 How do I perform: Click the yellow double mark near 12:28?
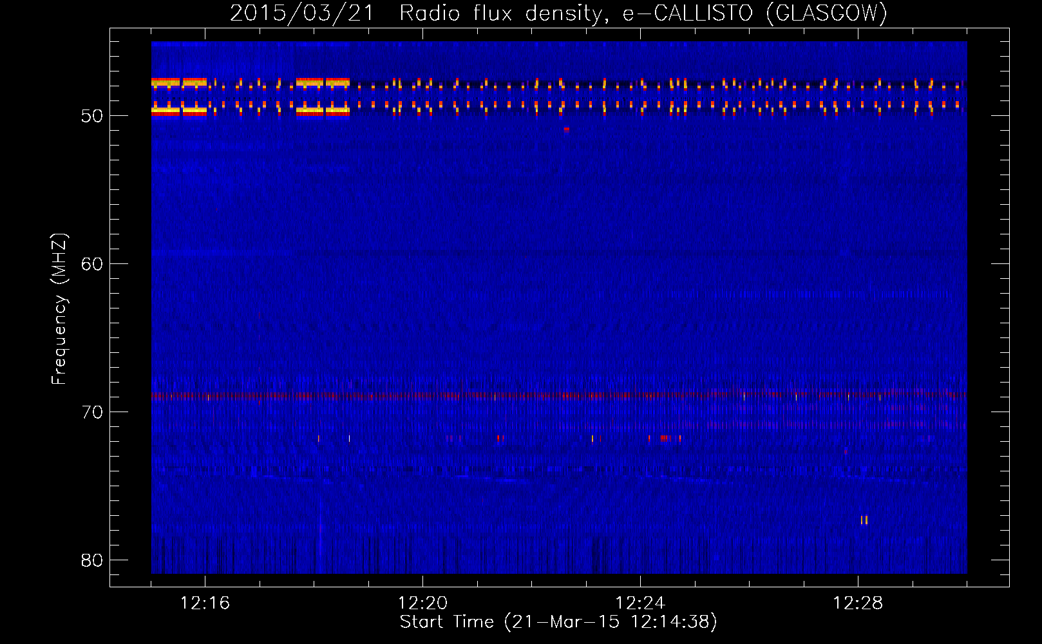(864, 520)
